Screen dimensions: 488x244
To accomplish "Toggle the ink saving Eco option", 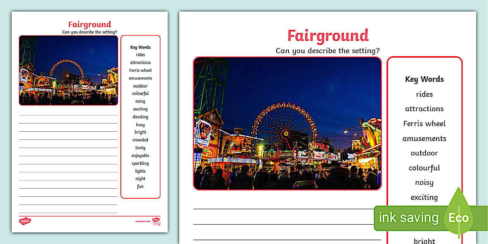I will [x=408, y=218].
